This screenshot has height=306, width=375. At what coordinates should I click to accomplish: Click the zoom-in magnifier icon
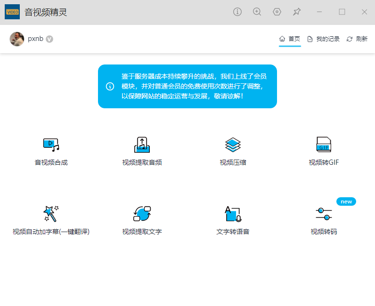257,12
